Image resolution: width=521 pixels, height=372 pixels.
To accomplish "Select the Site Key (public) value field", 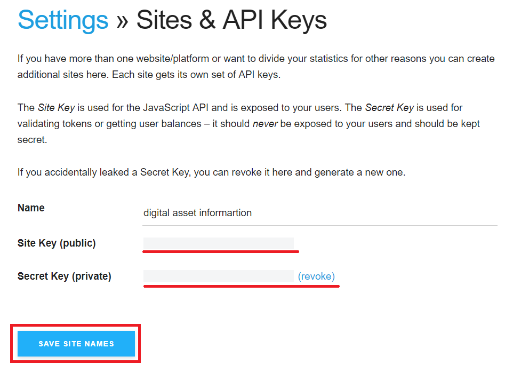I will pos(218,243).
